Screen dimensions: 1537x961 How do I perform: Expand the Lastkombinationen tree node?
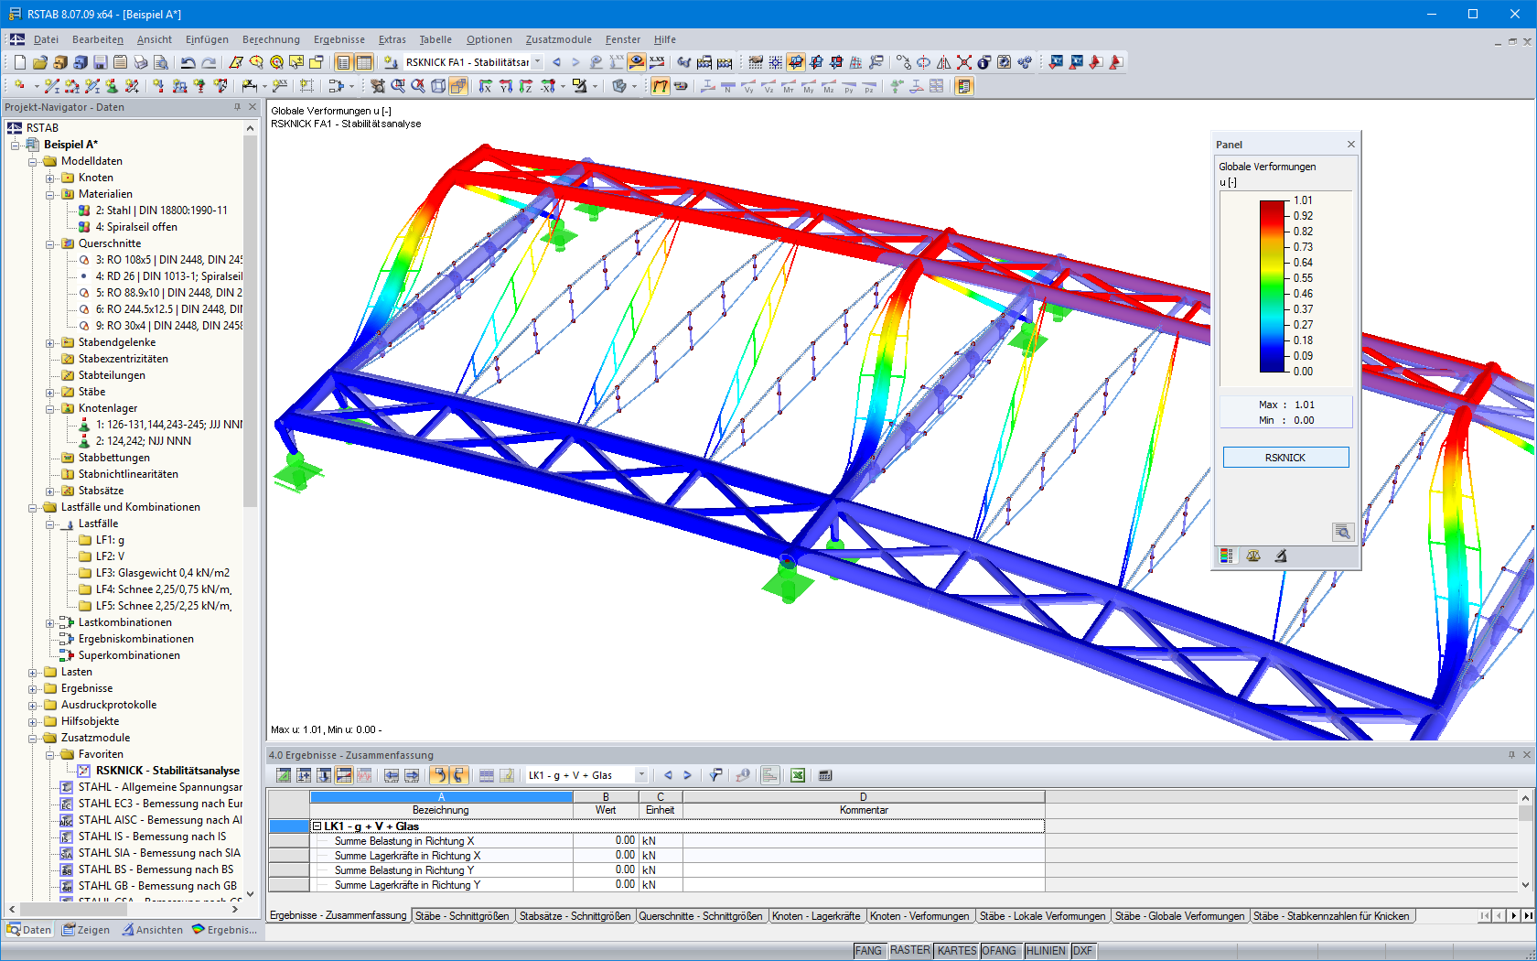(x=50, y=622)
